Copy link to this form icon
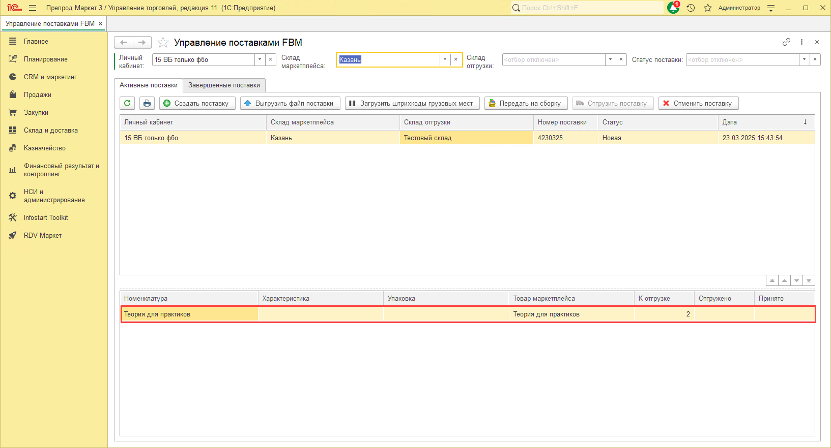Screen dimensions: 831x448 [786, 42]
